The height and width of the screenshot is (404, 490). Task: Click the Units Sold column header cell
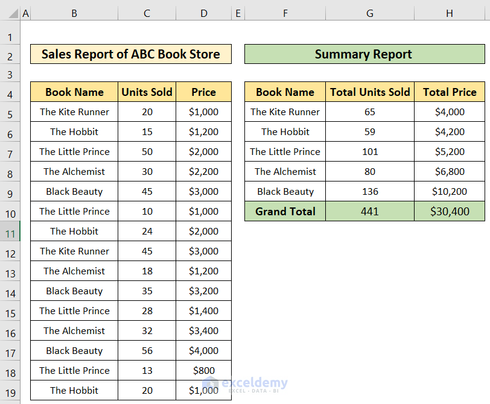click(147, 92)
